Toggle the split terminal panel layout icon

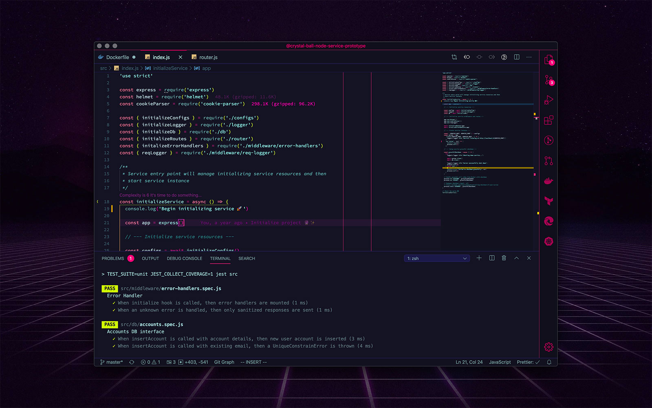(491, 258)
